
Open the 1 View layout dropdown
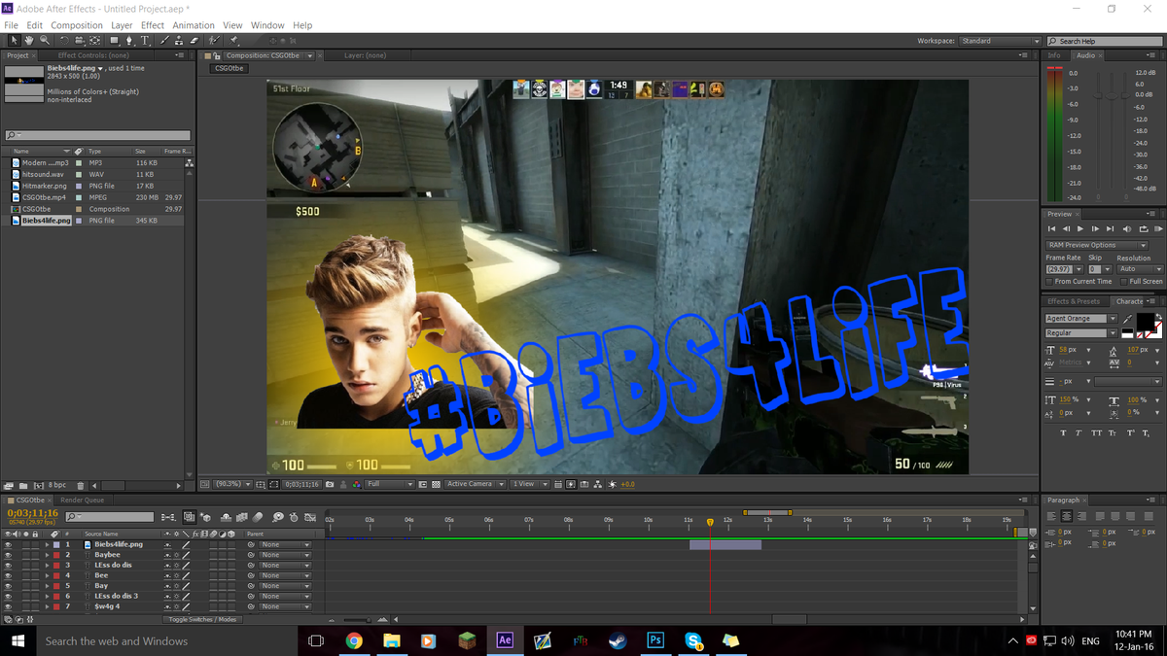point(529,484)
